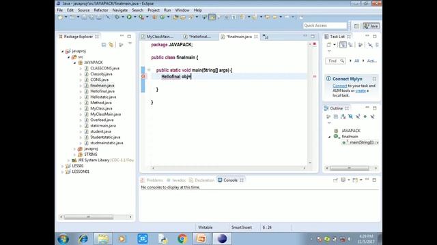Toggle Hide Static Members in Outline toolbar

tap(358, 116)
